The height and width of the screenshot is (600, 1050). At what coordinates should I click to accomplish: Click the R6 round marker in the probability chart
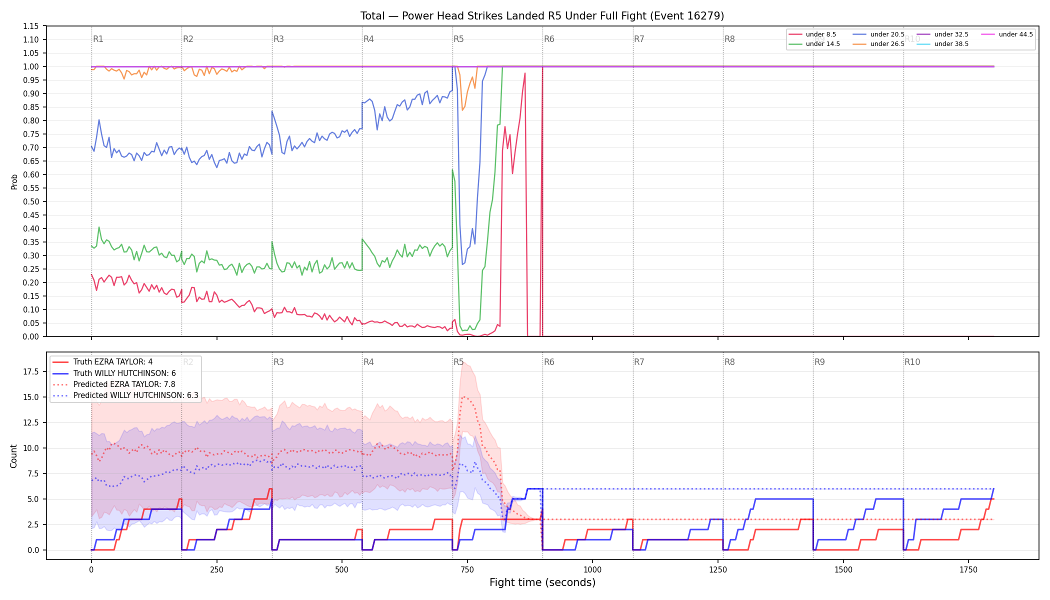549,39
